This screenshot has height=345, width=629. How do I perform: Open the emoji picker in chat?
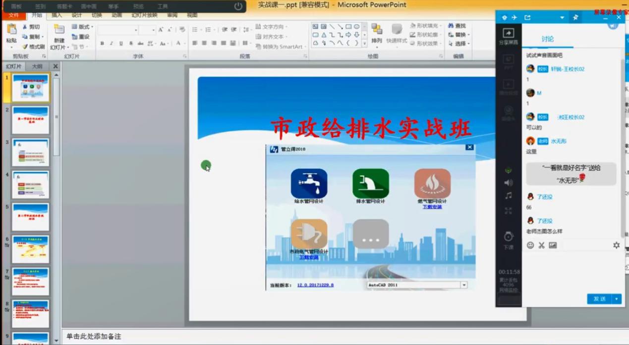pos(530,245)
